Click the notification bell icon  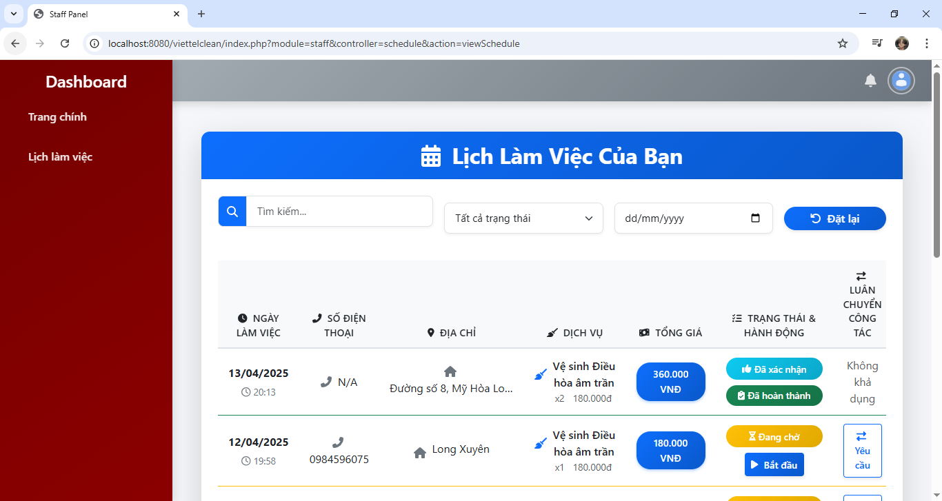tap(870, 81)
